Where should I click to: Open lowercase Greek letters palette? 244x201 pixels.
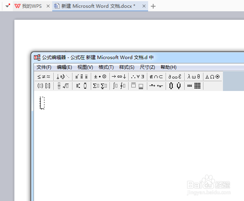pos(194,77)
